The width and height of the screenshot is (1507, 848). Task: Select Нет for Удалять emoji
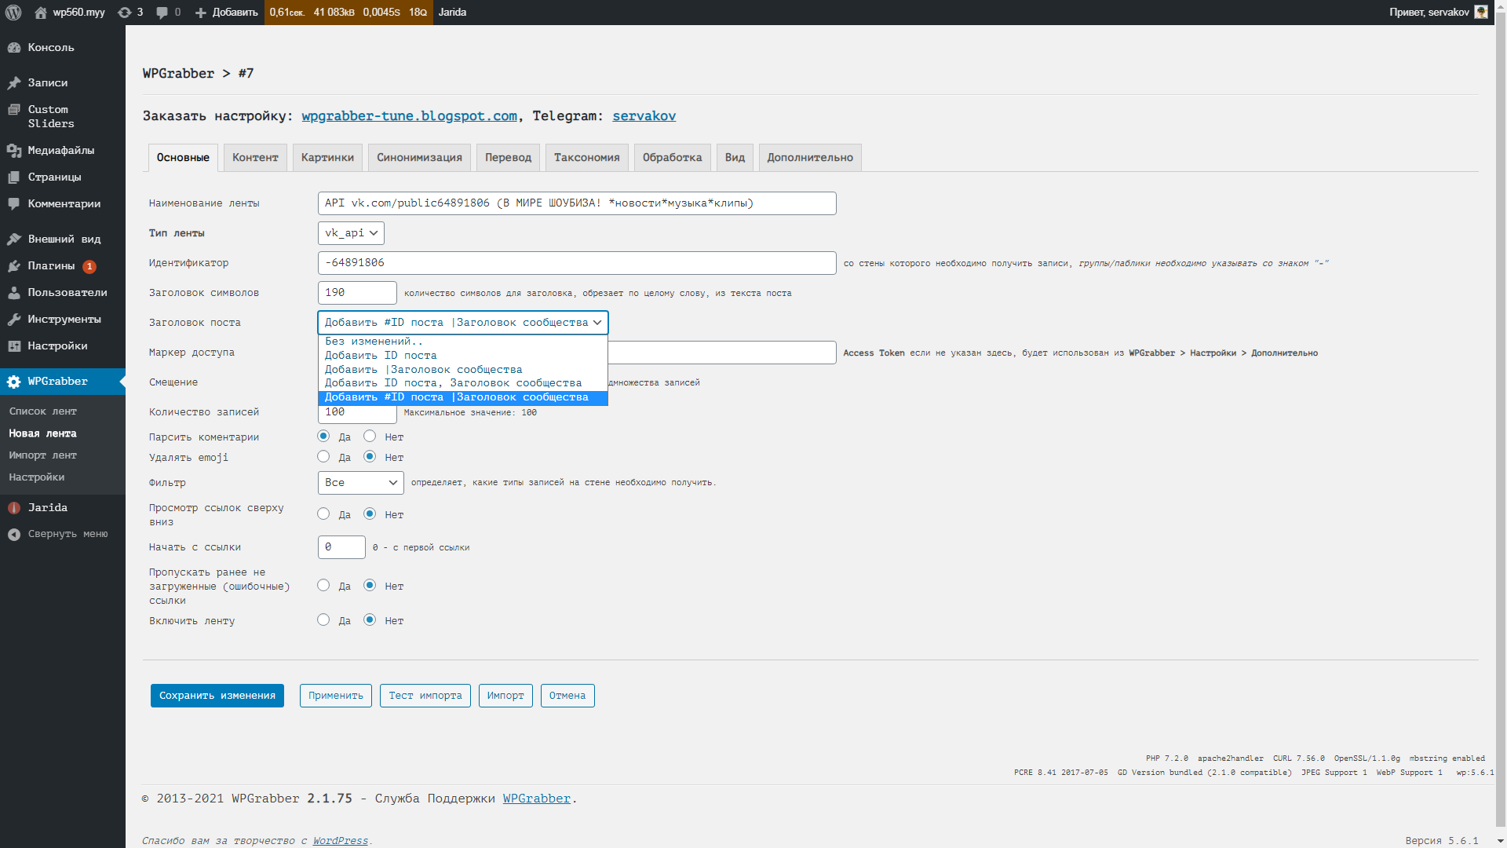coord(370,457)
